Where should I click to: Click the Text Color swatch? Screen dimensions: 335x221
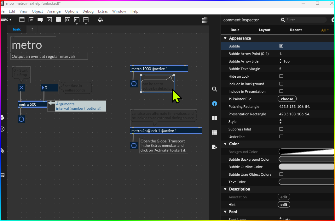[x=307, y=182]
